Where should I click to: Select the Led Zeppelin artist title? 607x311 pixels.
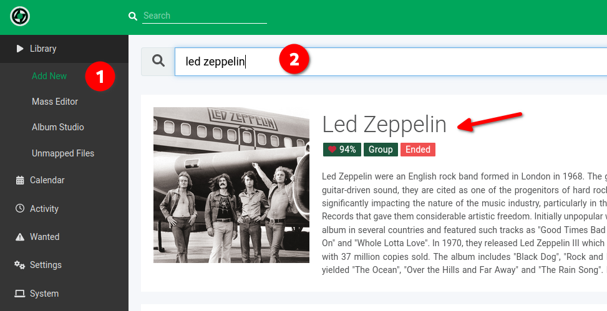(x=384, y=125)
